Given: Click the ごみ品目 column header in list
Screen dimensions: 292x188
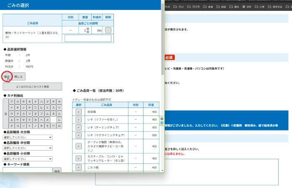Looking at the screenshot, I should click(106, 105).
